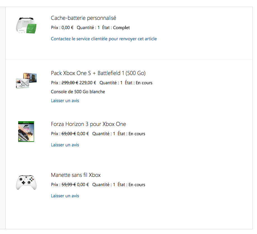Click the Console de 500 Go blanche description
257x234 pixels.
coord(78,92)
